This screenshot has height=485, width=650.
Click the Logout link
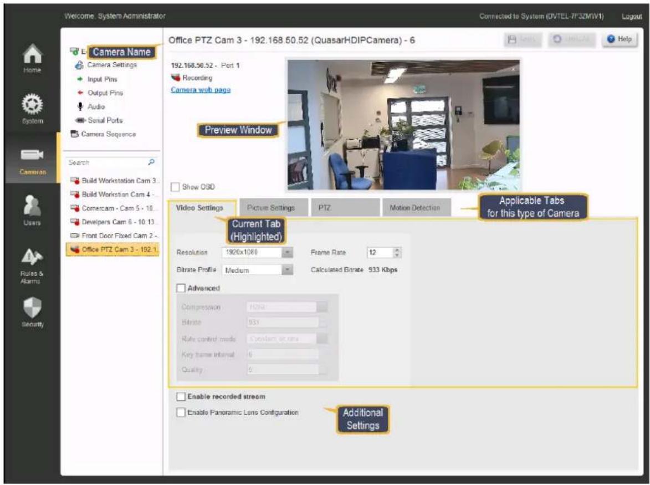click(632, 16)
